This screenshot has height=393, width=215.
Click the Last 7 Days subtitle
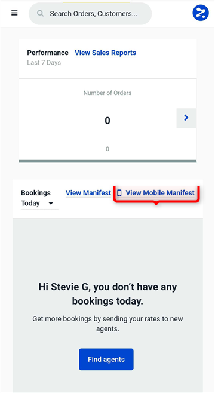click(x=44, y=62)
